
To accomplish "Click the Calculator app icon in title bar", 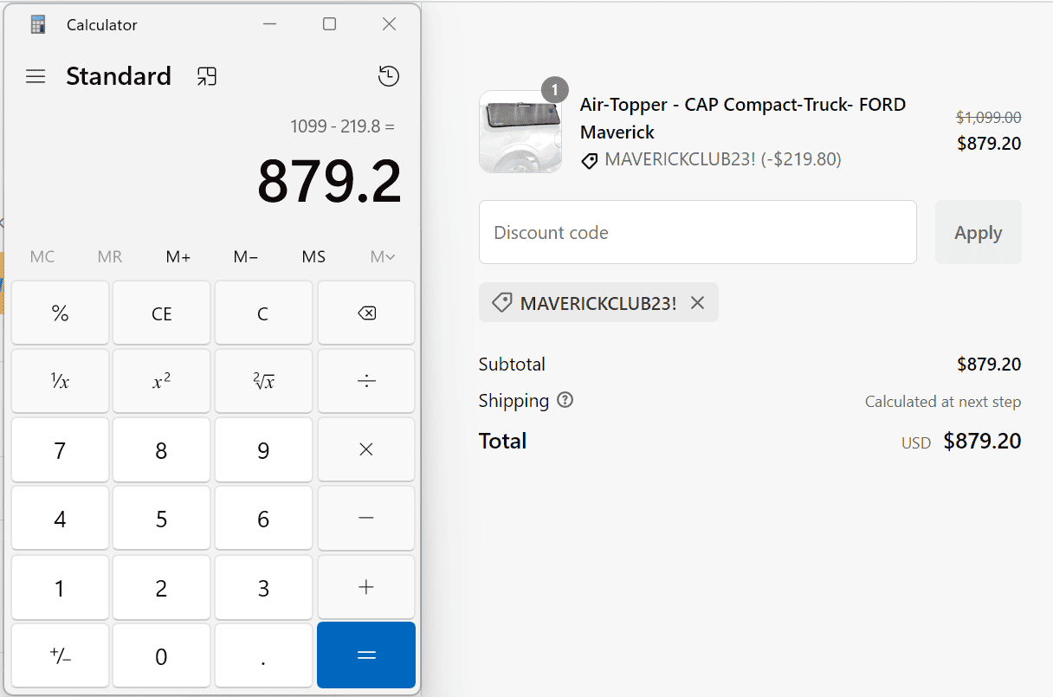I will pos(37,24).
